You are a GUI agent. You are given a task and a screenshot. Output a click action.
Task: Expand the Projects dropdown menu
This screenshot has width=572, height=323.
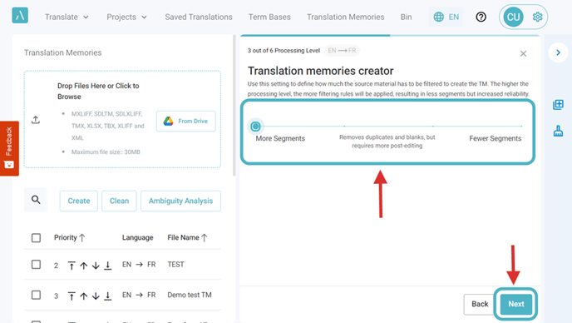click(126, 17)
